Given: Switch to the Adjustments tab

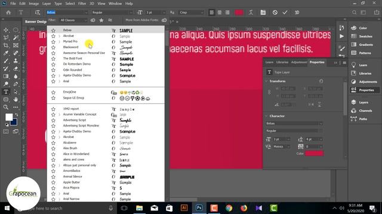Looking at the screenshot, I should tap(299, 62).
